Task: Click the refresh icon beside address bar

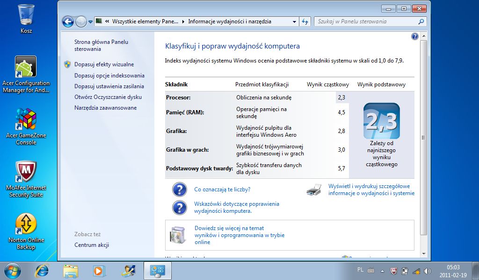Action: [305, 21]
